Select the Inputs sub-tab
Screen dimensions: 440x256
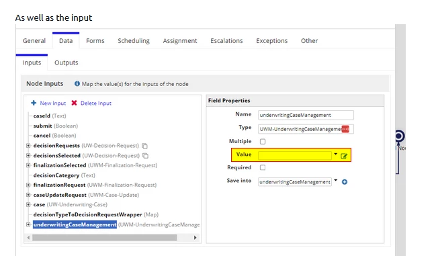pyautogui.click(x=32, y=62)
